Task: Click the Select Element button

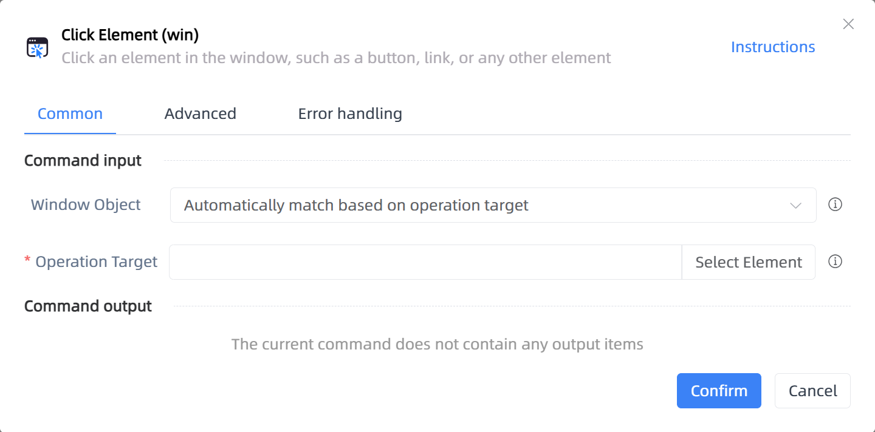Action: click(749, 262)
